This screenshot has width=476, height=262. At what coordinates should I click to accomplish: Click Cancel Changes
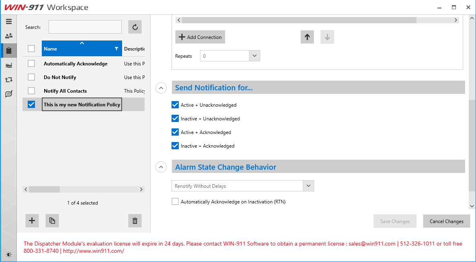click(x=447, y=221)
